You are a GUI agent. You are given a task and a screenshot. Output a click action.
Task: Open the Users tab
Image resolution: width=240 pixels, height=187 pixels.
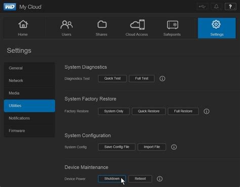point(66,28)
